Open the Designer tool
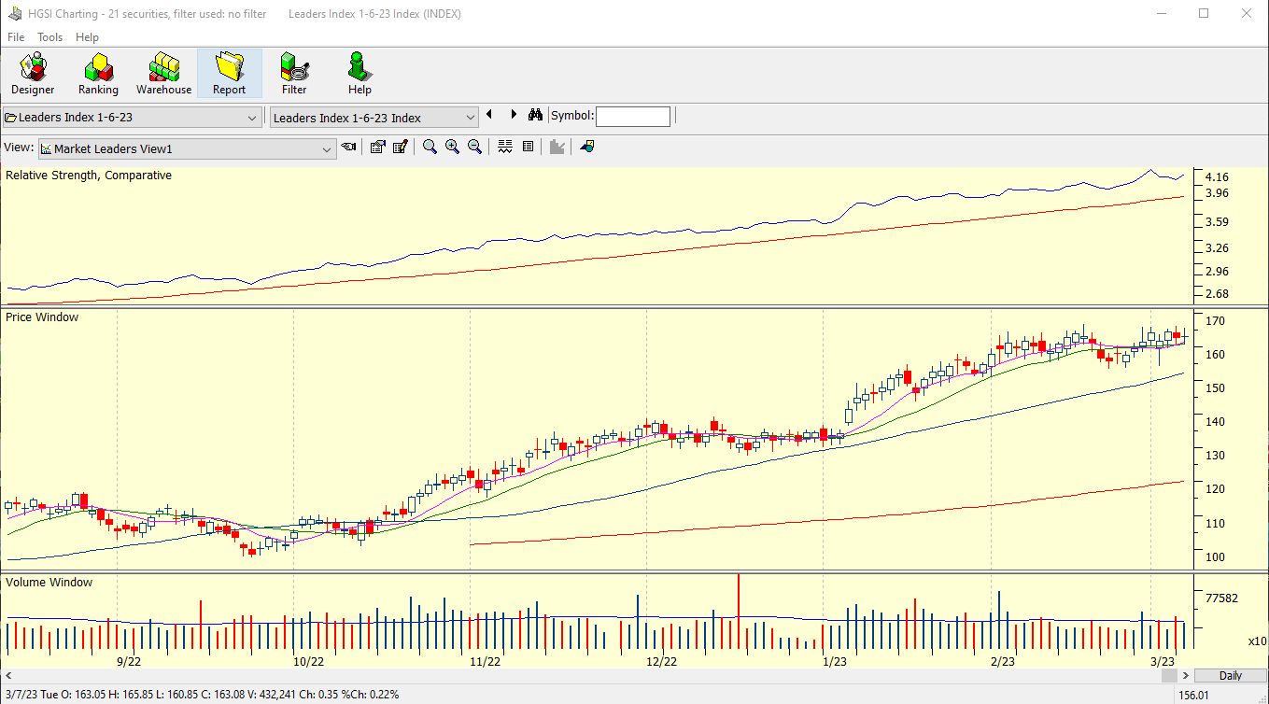This screenshot has width=1269, height=704. click(x=33, y=74)
